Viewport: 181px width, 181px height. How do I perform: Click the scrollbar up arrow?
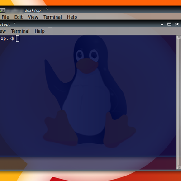[179, 37]
